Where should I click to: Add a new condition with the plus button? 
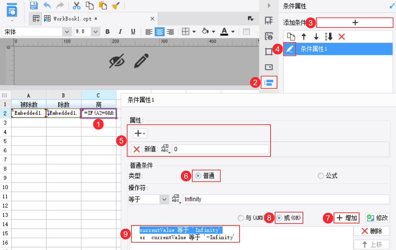pos(355,22)
